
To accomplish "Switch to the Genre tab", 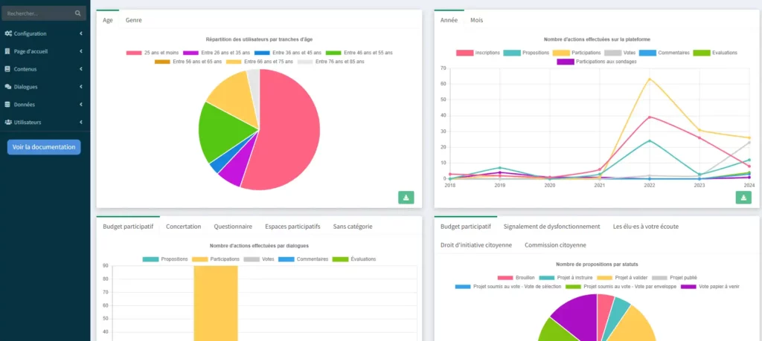I will click(134, 20).
